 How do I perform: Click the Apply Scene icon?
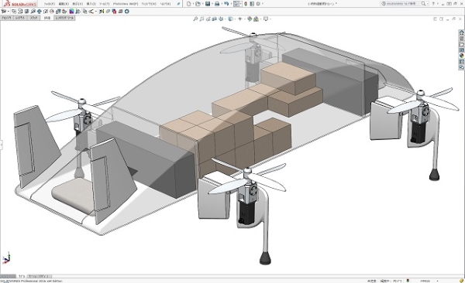coord(256,19)
